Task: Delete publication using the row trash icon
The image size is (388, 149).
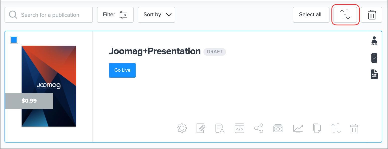Action: 354,128
